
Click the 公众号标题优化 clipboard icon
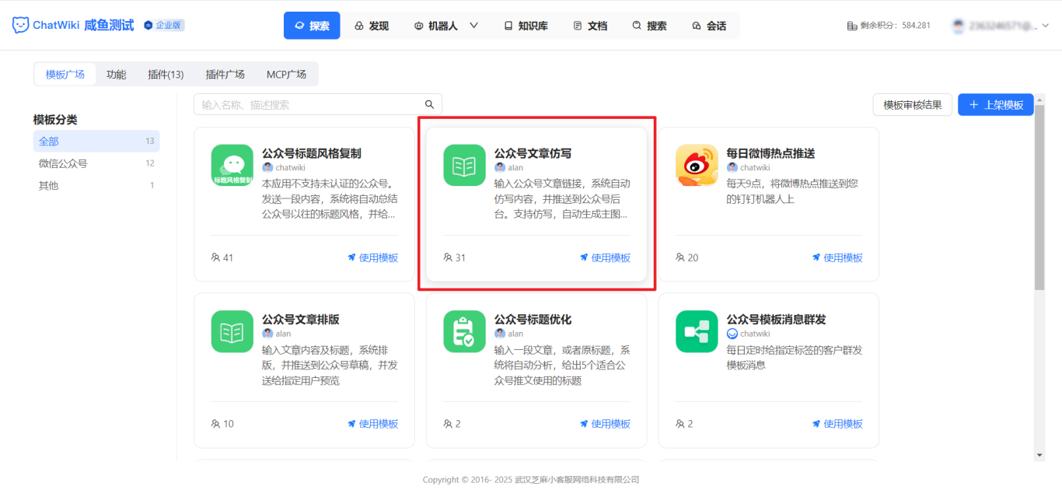click(x=464, y=331)
